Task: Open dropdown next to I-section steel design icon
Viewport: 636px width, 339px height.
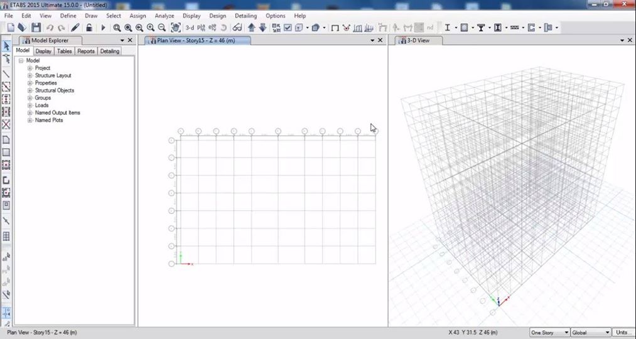Action: (x=456, y=28)
